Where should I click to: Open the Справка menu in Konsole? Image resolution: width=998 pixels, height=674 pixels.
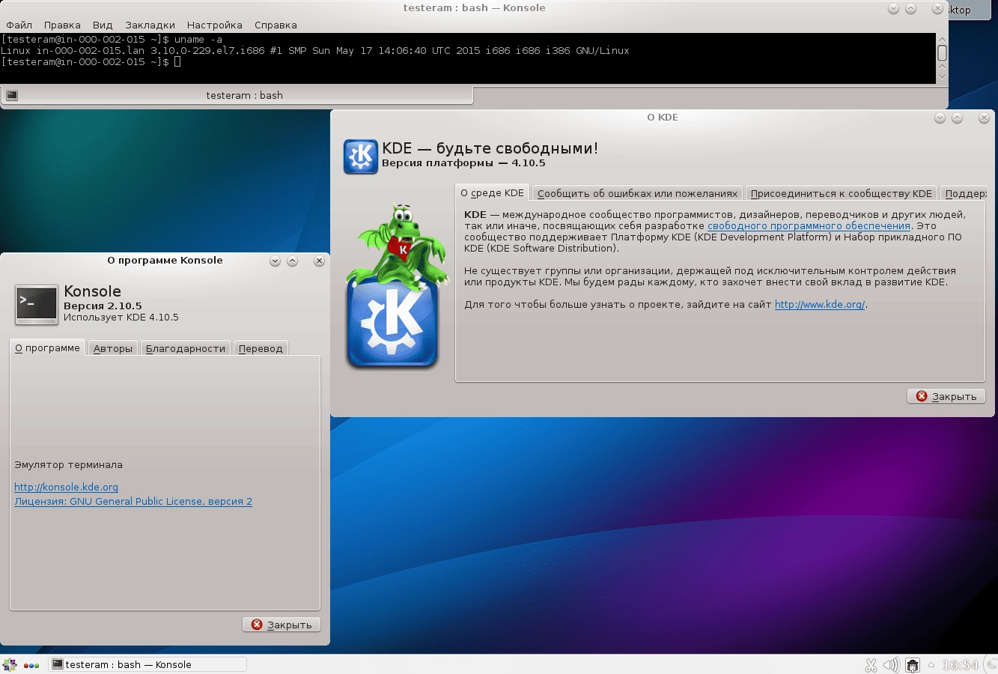point(276,25)
